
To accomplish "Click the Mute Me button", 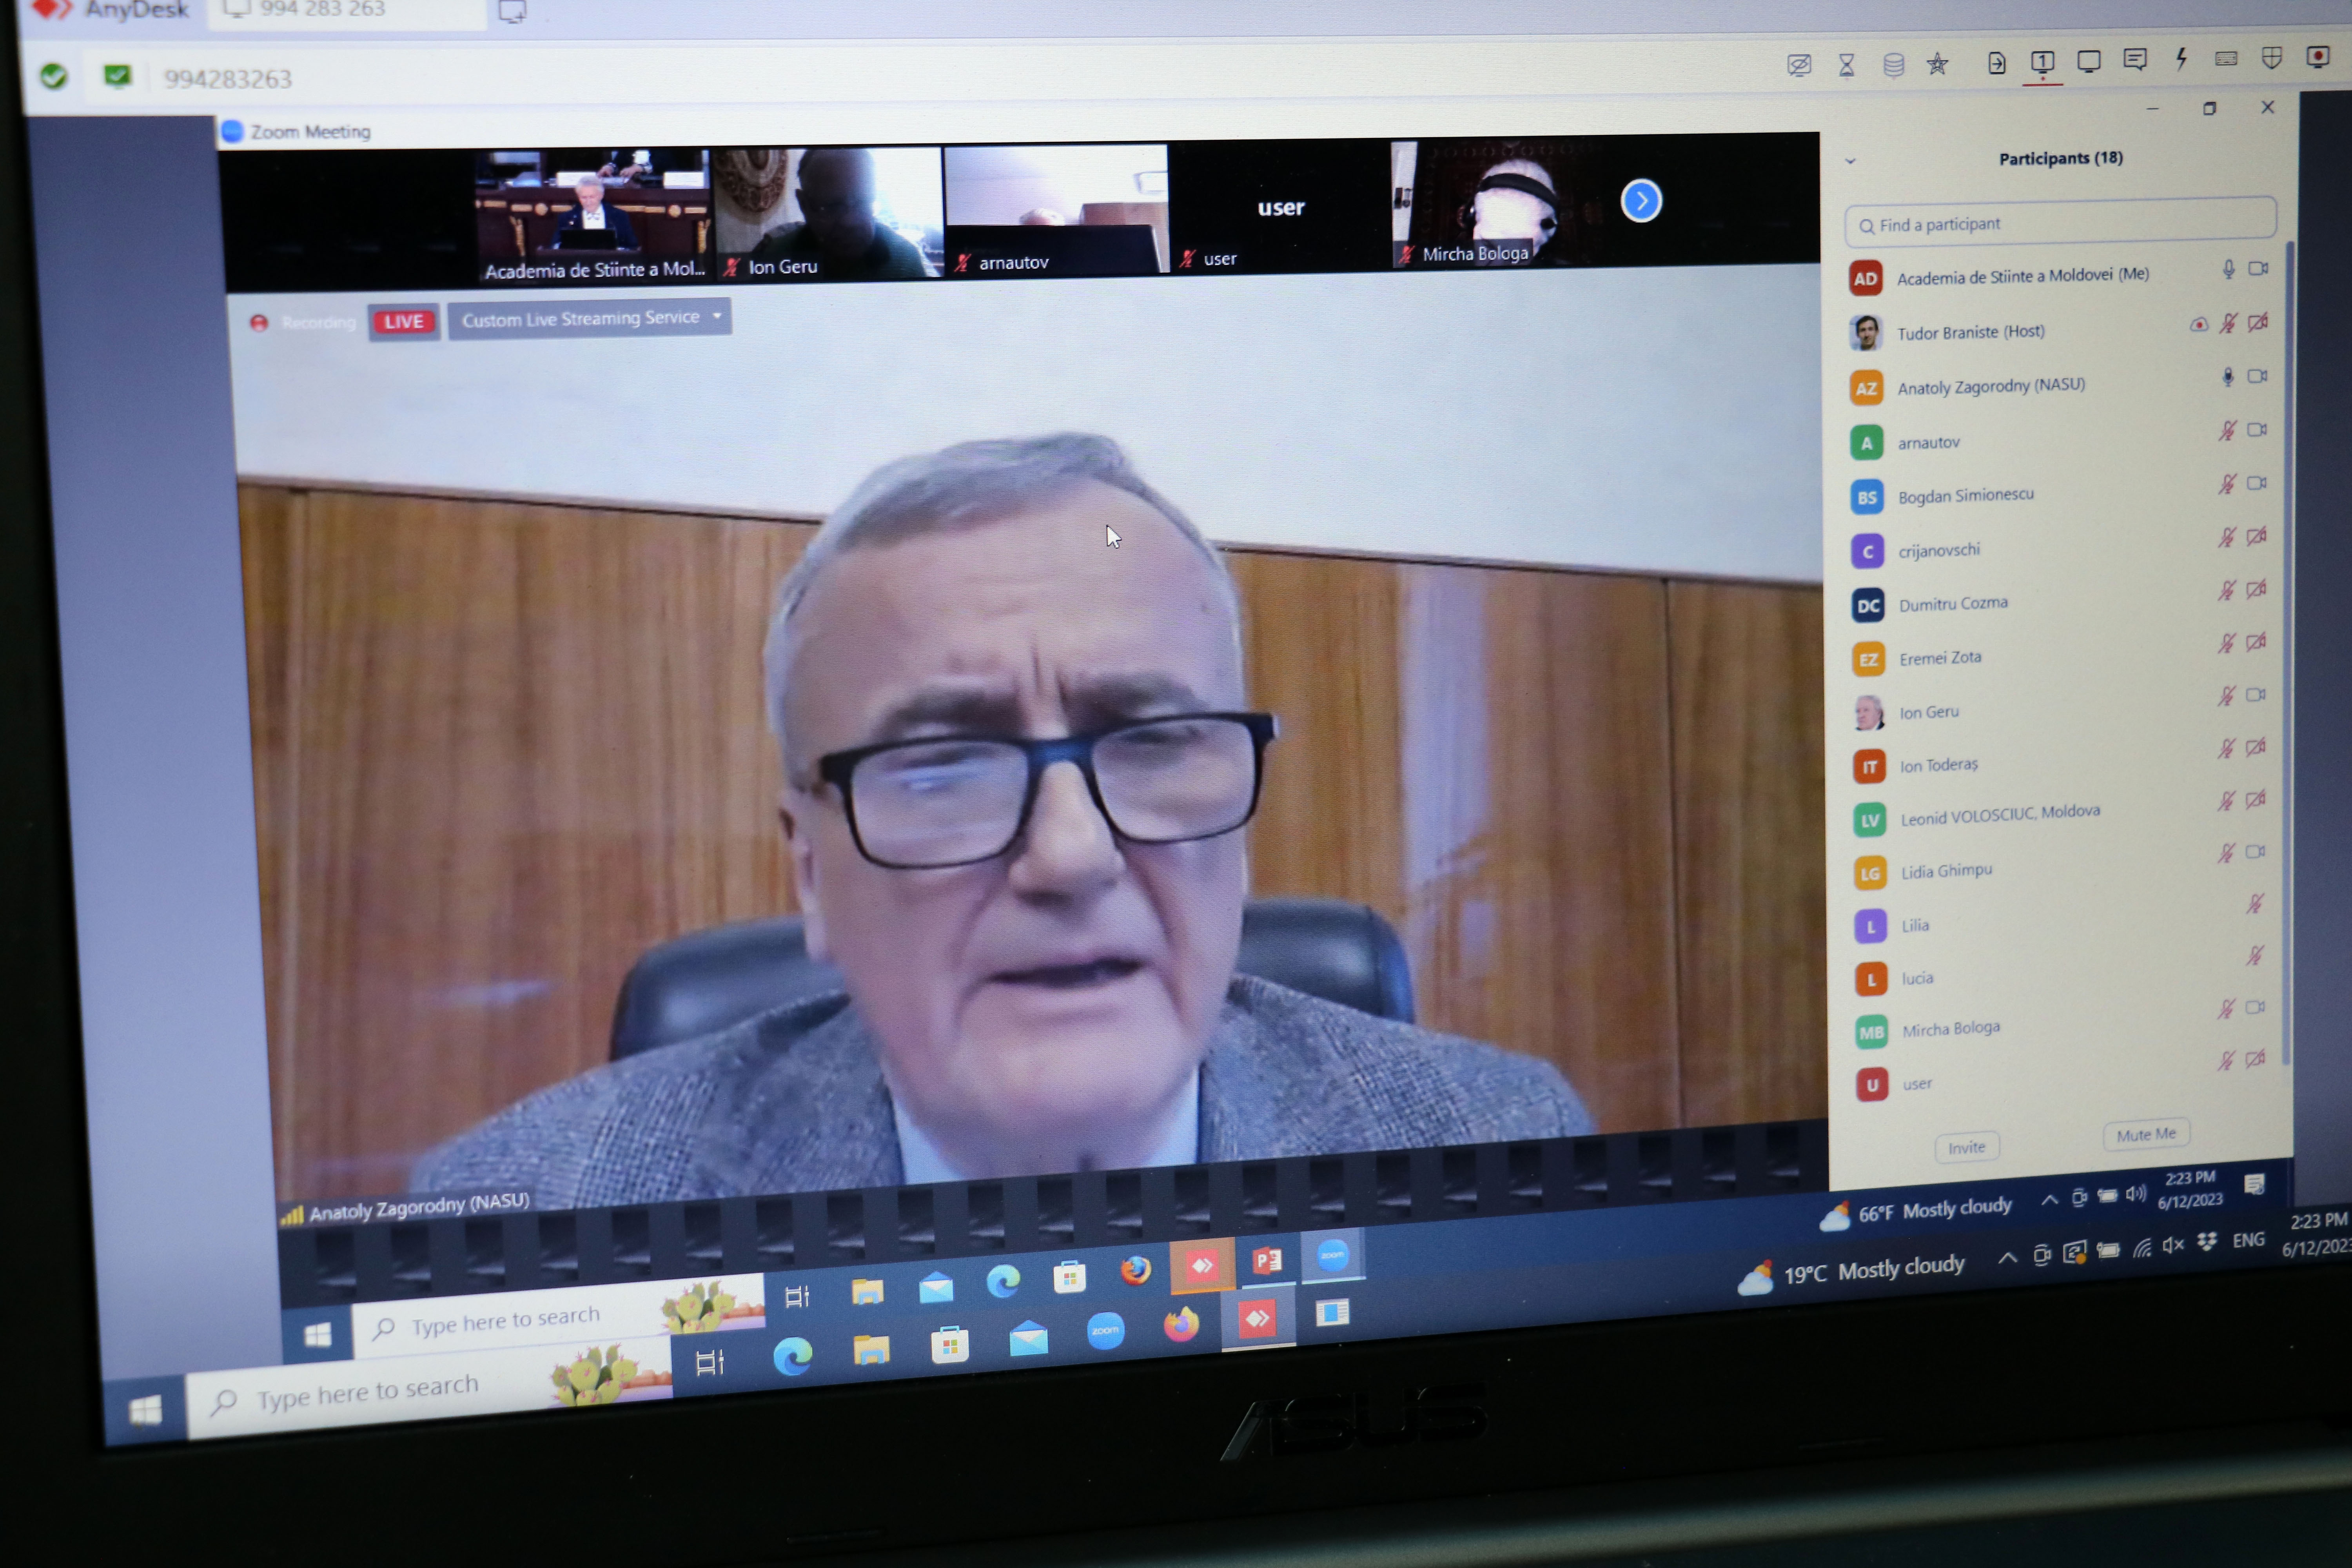I will click(x=2146, y=1135).
